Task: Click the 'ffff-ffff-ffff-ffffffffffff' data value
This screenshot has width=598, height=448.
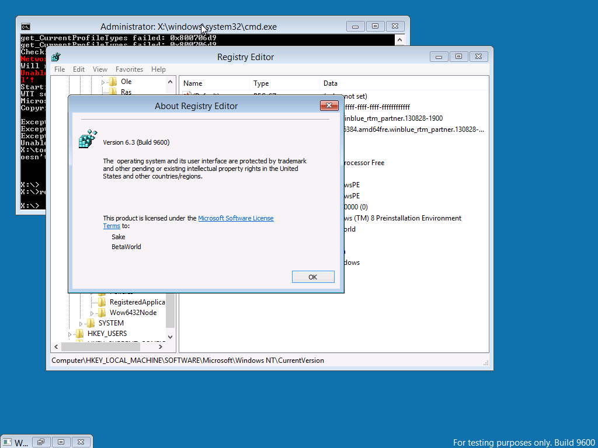Action: [x=377, y=107]
